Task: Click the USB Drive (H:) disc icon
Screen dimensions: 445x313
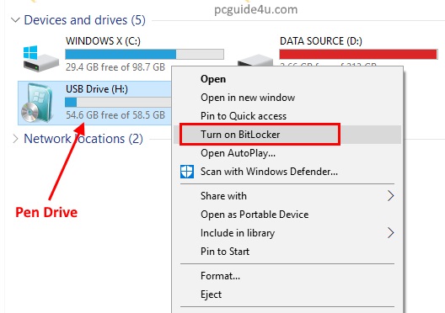Action: [37, 103]
